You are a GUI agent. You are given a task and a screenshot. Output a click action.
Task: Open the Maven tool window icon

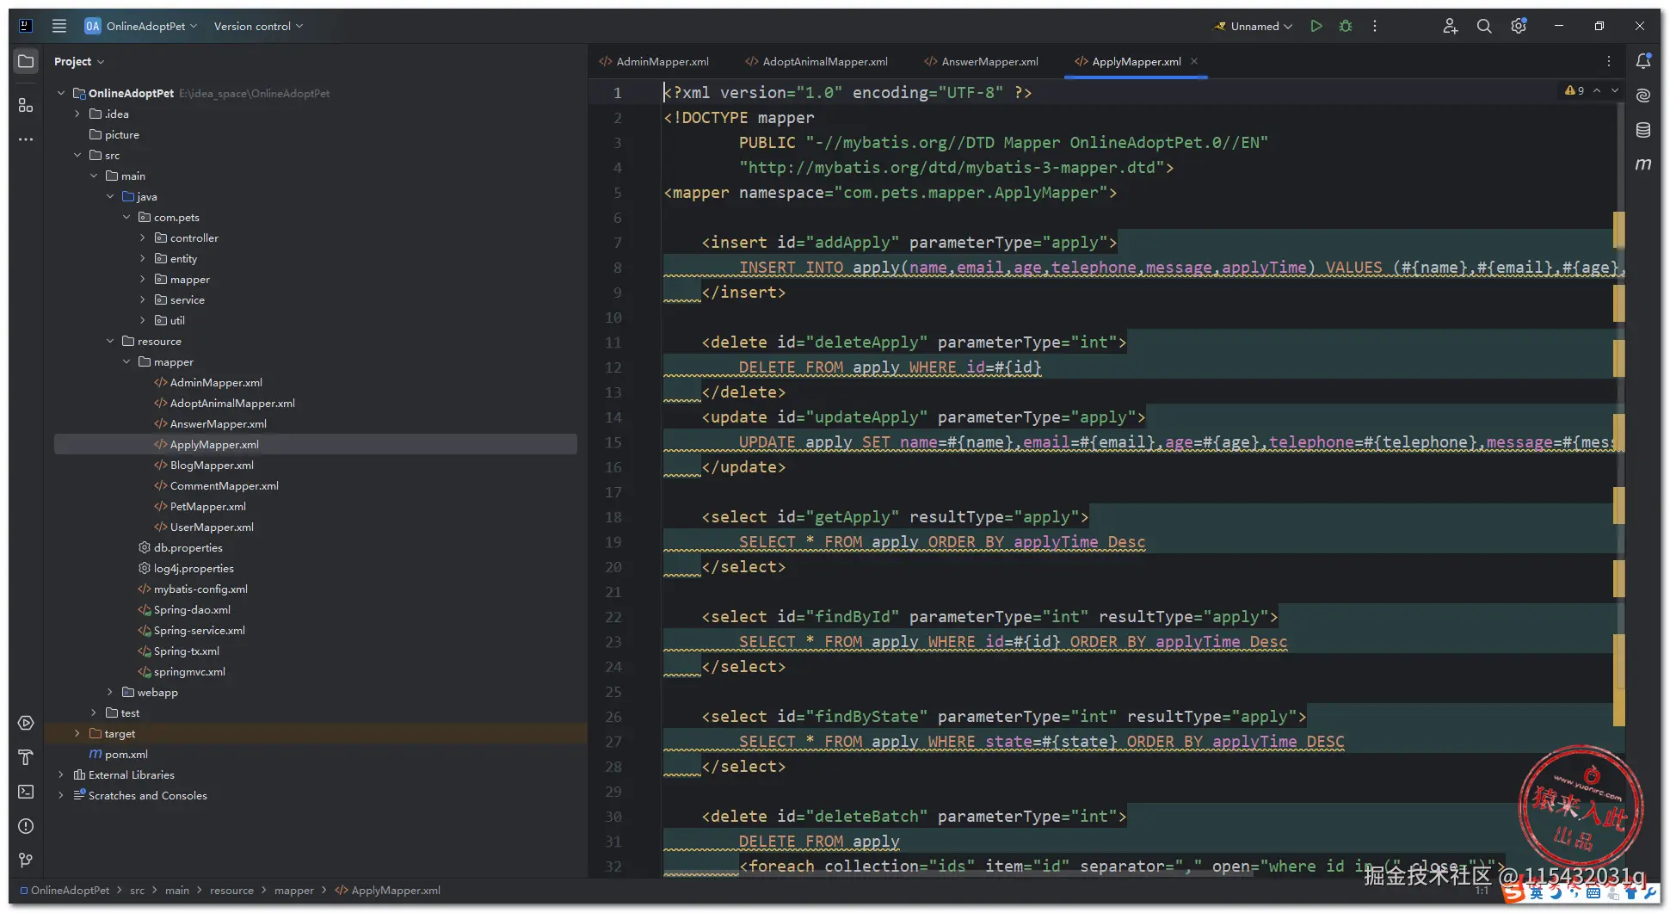pos(1643,164)
